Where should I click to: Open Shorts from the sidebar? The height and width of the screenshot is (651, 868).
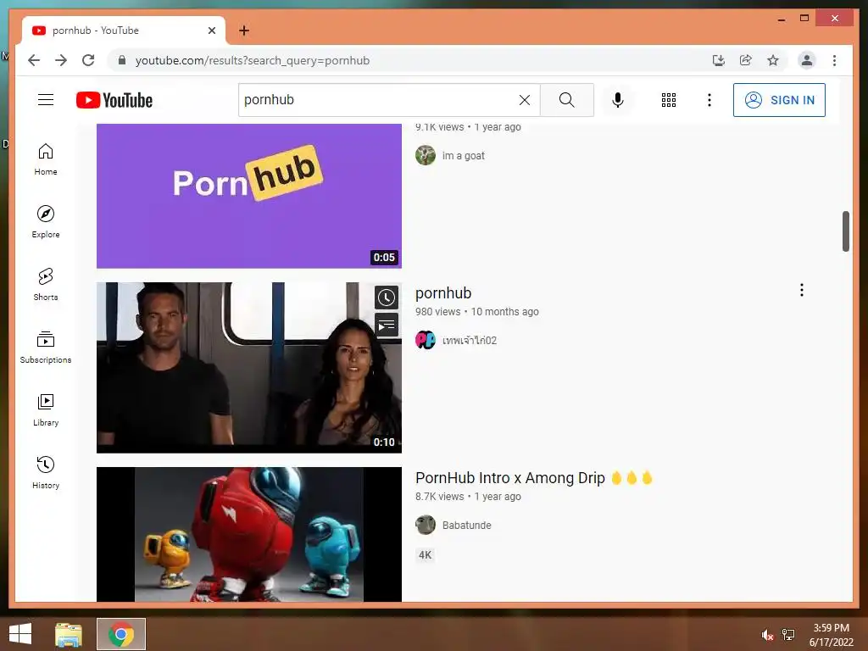46,285
